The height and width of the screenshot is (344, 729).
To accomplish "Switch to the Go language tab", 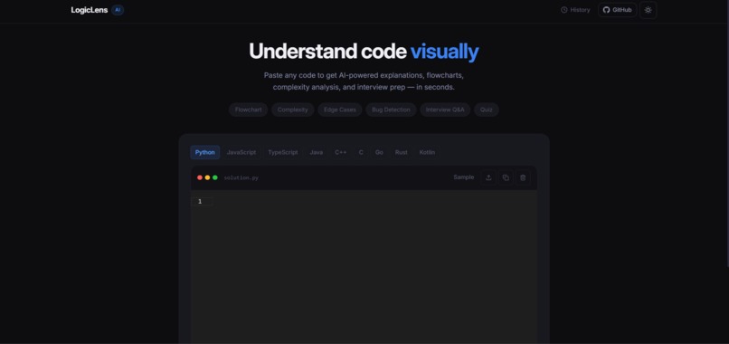I will (379, 152).
